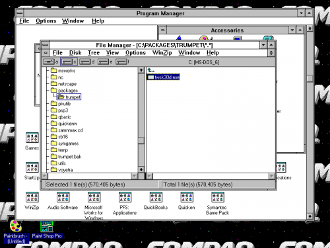Click tree pane scroll down arrow
The image size is (330, 248).
coord(141,169)
